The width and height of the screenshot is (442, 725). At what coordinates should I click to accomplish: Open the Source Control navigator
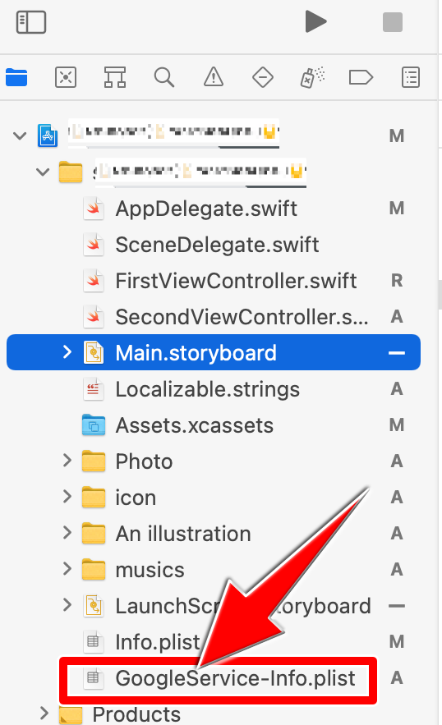pos(66,77)
